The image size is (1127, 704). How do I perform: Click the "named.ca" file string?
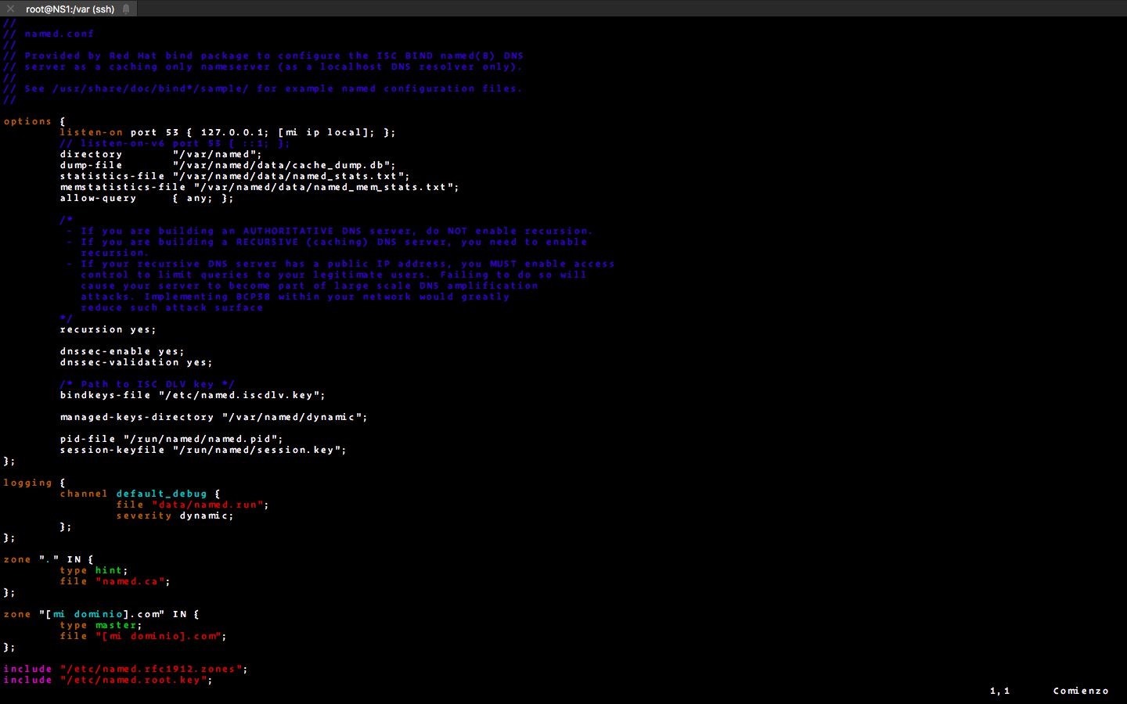point(130,581)
